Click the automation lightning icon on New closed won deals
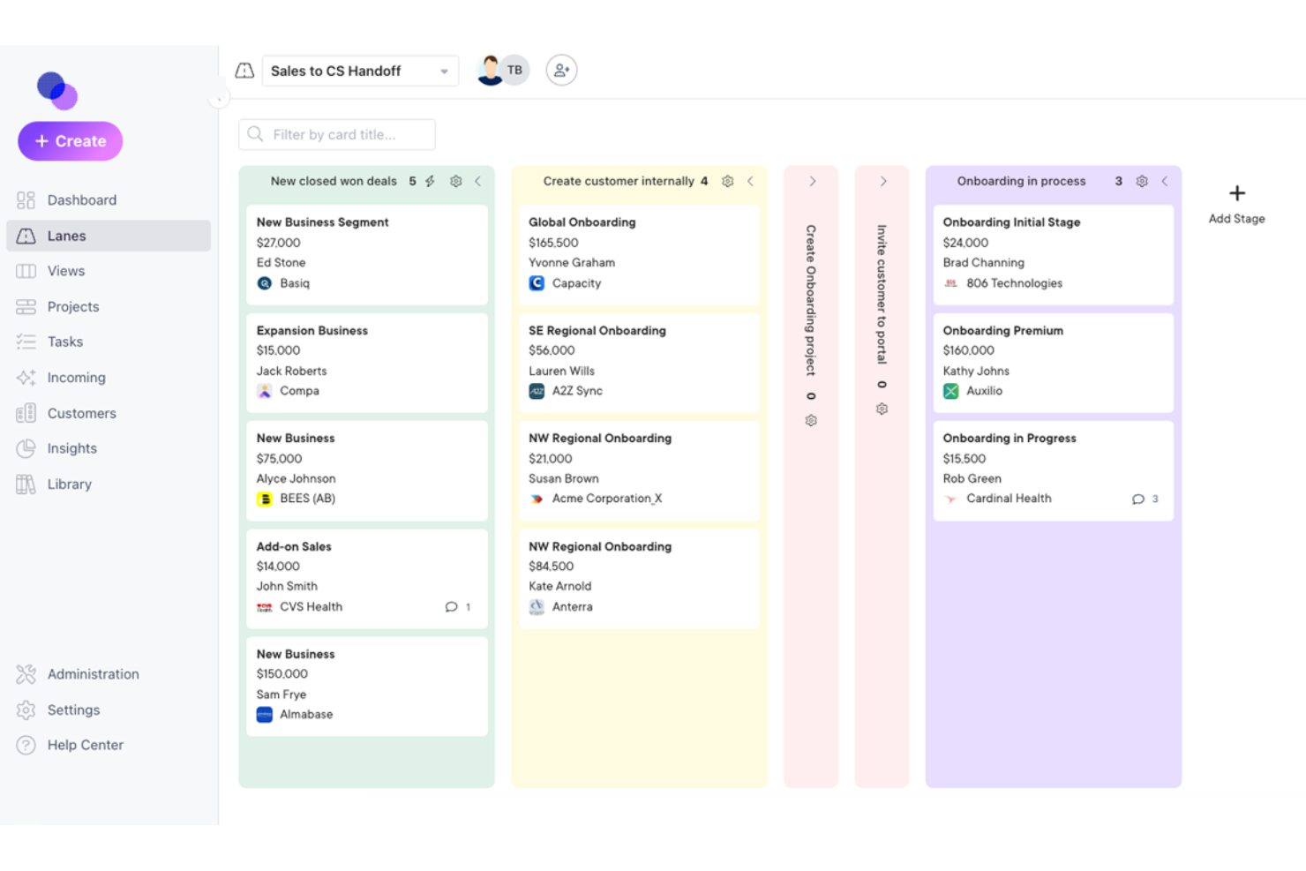This screenshot has height=871, width=1306. tap(430, 181)
